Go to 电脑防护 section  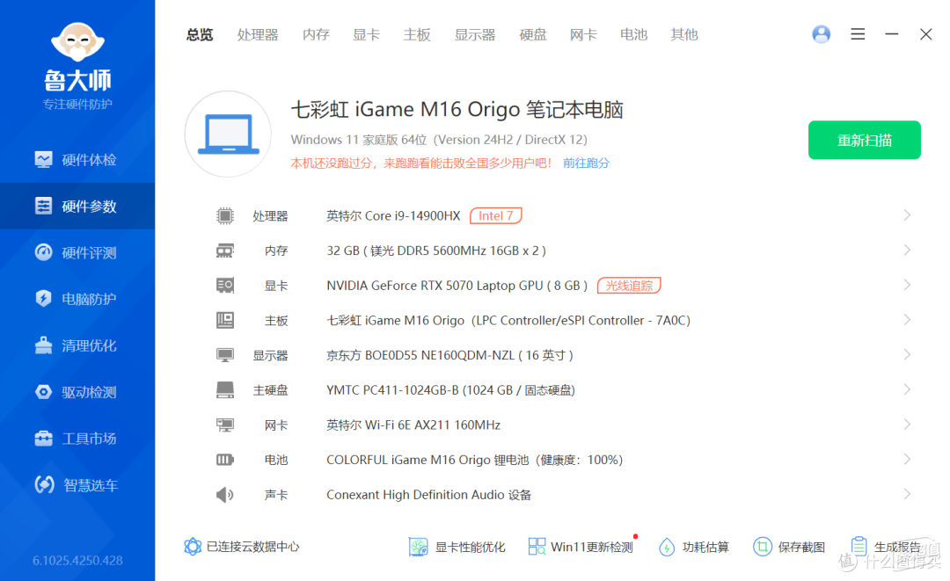tap(77, 298)
